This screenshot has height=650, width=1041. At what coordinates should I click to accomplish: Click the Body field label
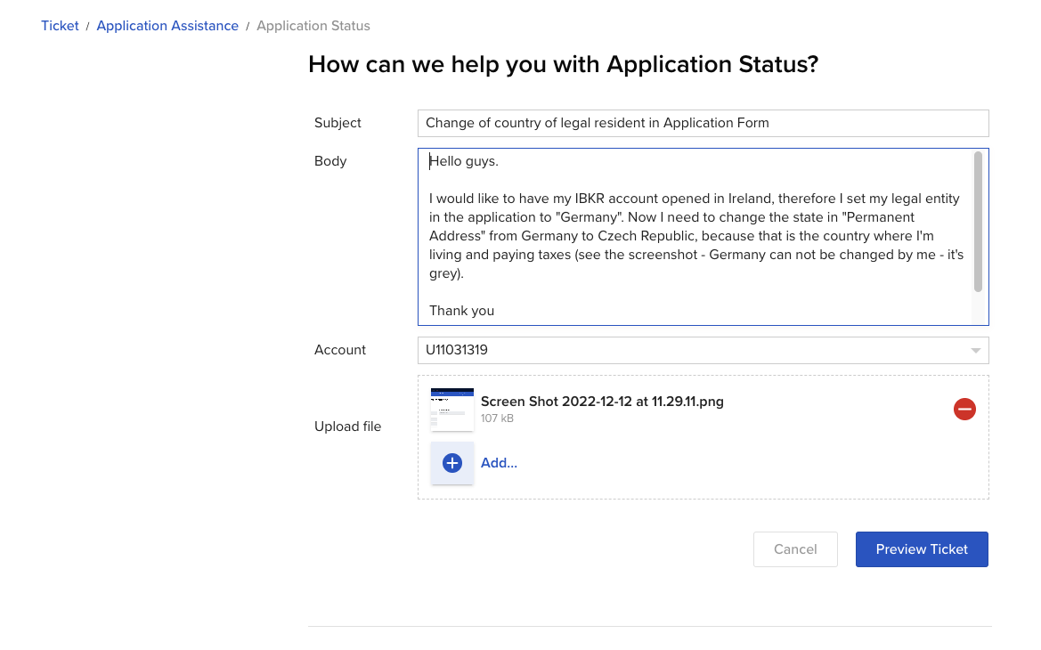tap(330, 161)
